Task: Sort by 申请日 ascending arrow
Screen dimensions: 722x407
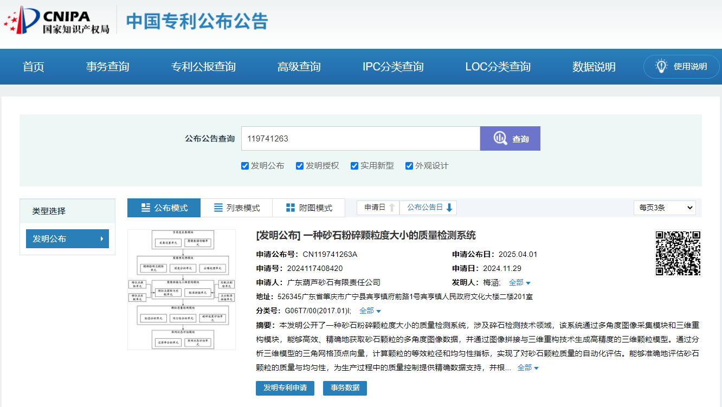Action: pos(392,208)
